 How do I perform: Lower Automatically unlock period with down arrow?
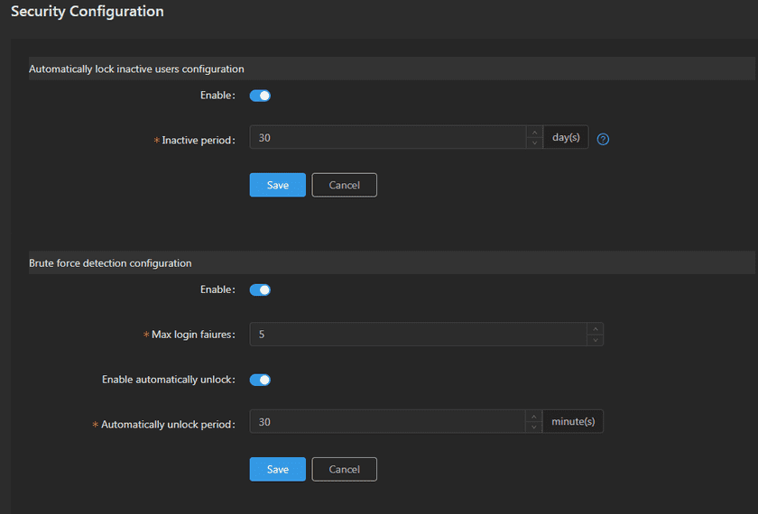pos(534,427)
